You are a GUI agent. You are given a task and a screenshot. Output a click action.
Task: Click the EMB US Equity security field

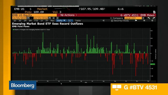click(34, 15)
